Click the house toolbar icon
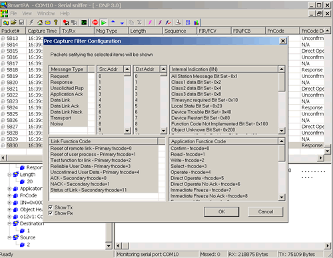 point(40,23)
